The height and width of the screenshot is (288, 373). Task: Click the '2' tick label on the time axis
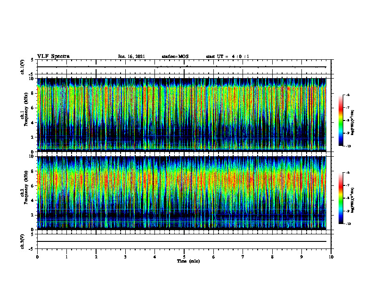coord(96,257)
